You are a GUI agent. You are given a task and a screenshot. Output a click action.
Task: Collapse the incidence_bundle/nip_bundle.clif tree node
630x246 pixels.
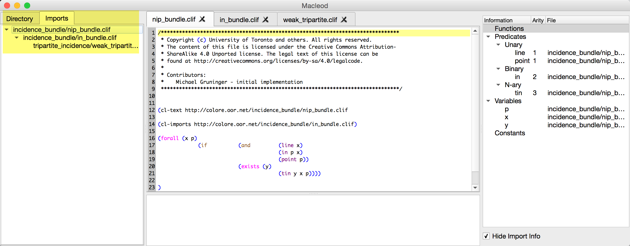click(x=7, y=30)
